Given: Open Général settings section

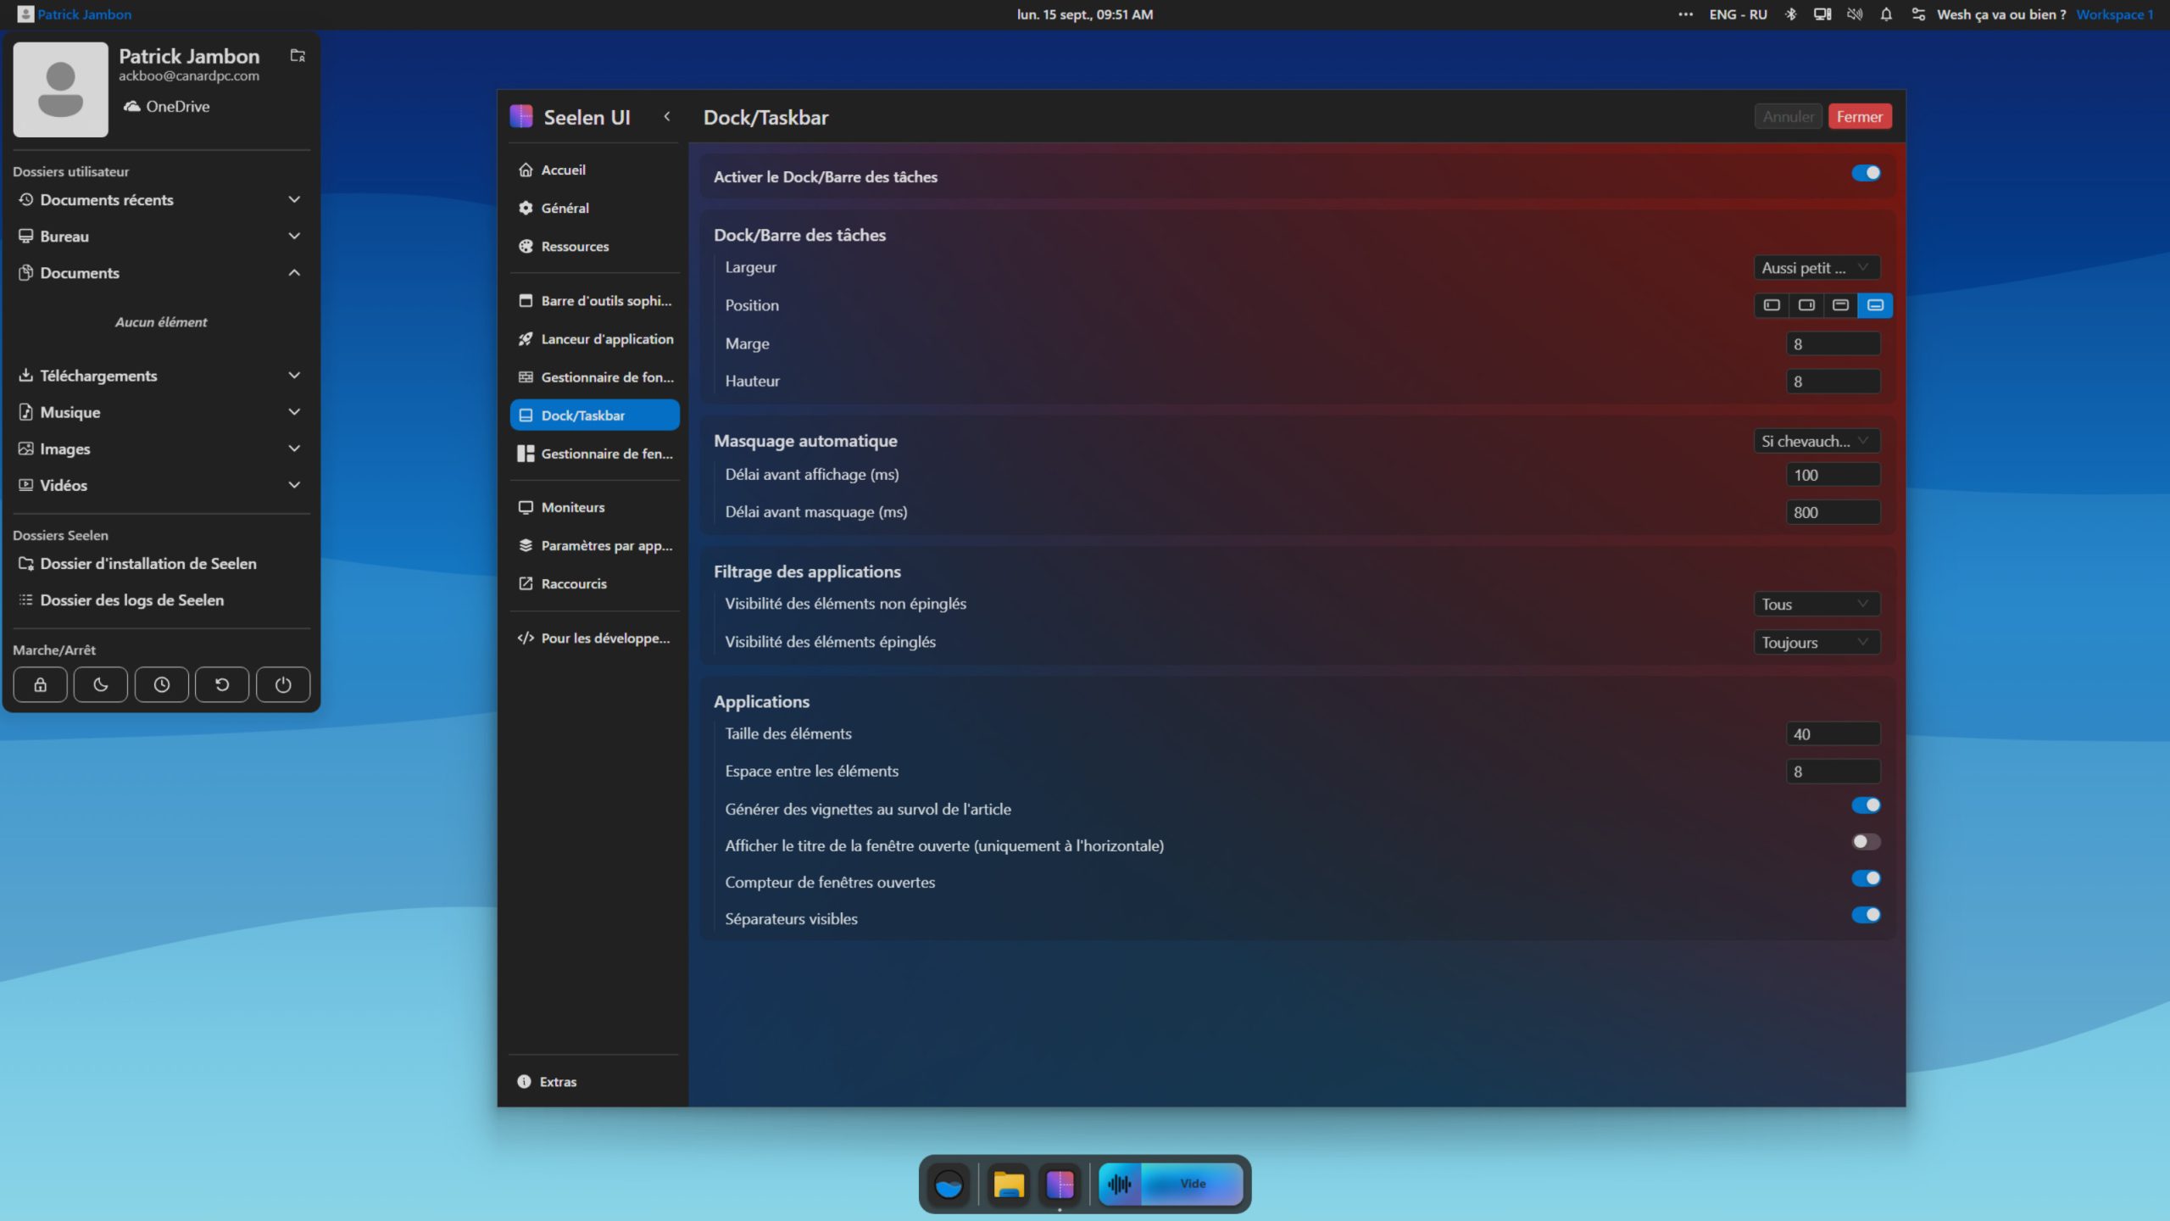Looking at the screenshot, I should (594, 208).
